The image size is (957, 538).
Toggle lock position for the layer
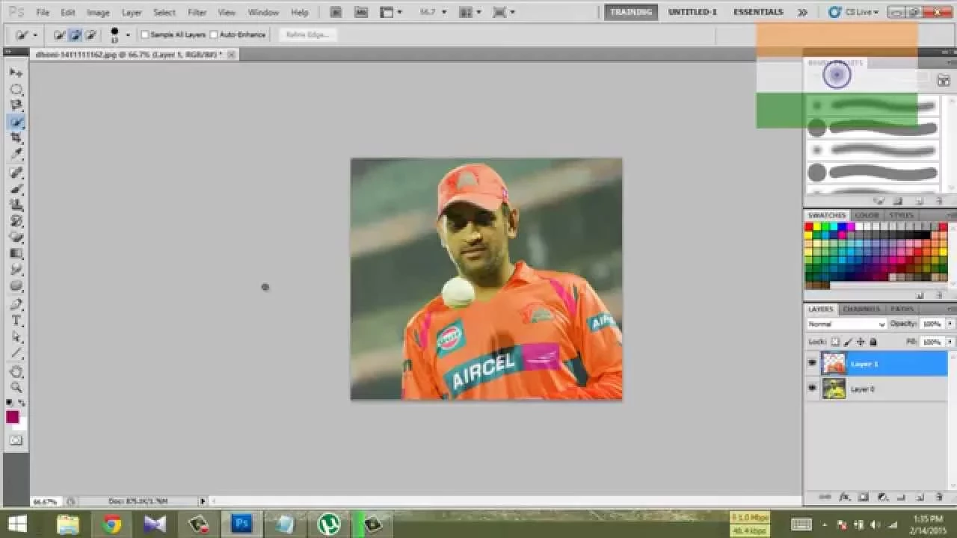click(x=861, y=341)
